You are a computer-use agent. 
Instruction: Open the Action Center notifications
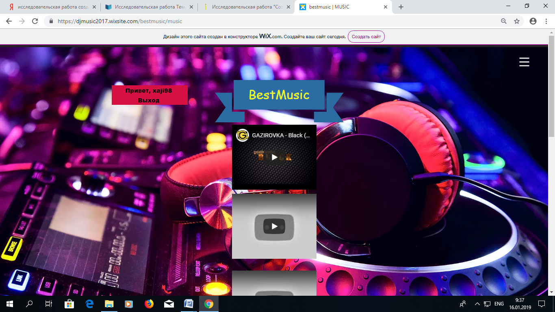click(542, 304)
